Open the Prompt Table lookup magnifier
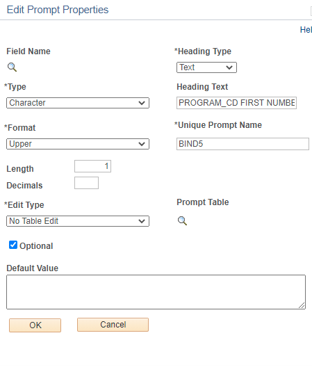The width and height of the screenshot is (312, 372). click(x=182, y=221)
